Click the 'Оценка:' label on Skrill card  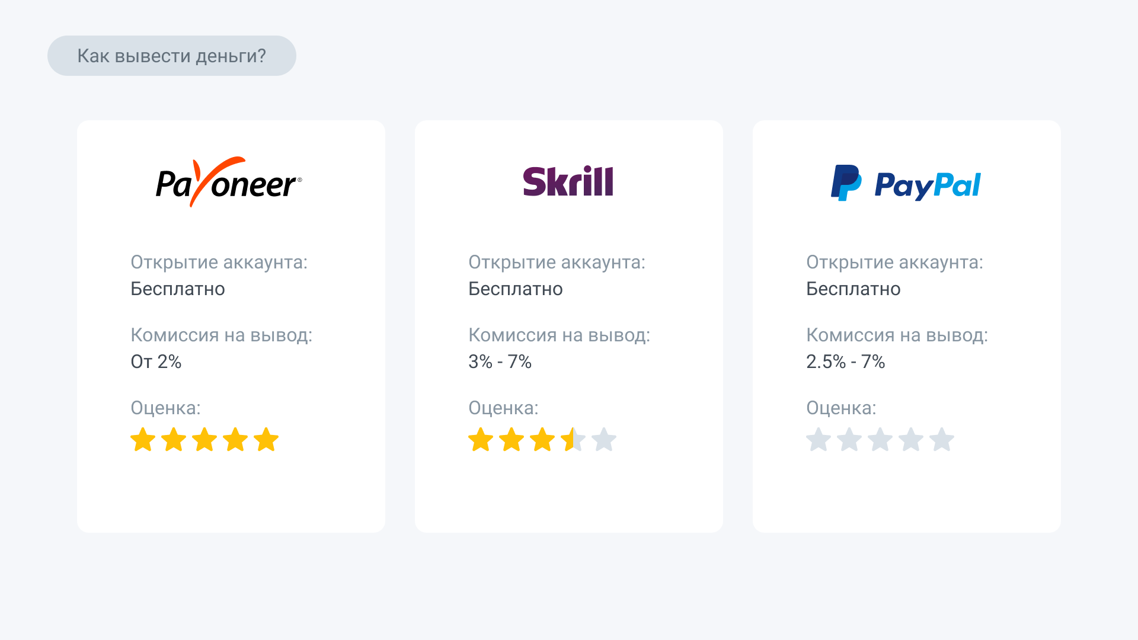tap(503, 408)
